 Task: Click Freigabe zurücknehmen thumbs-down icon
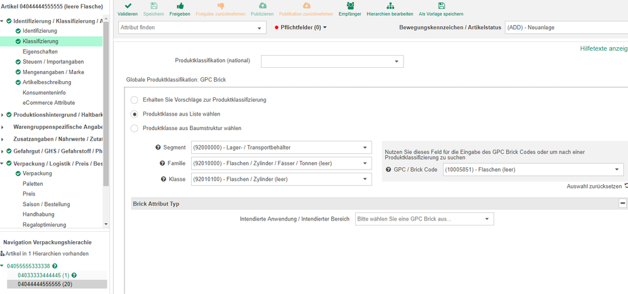[220, 6]
